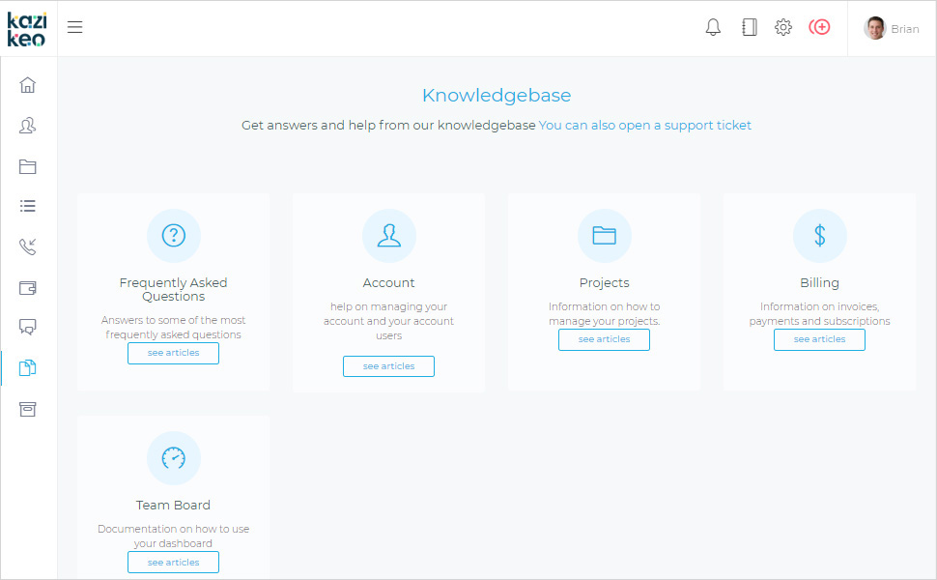This screenshot has height=580, width=937.
Task: See articles for Account
Action: 388,366
